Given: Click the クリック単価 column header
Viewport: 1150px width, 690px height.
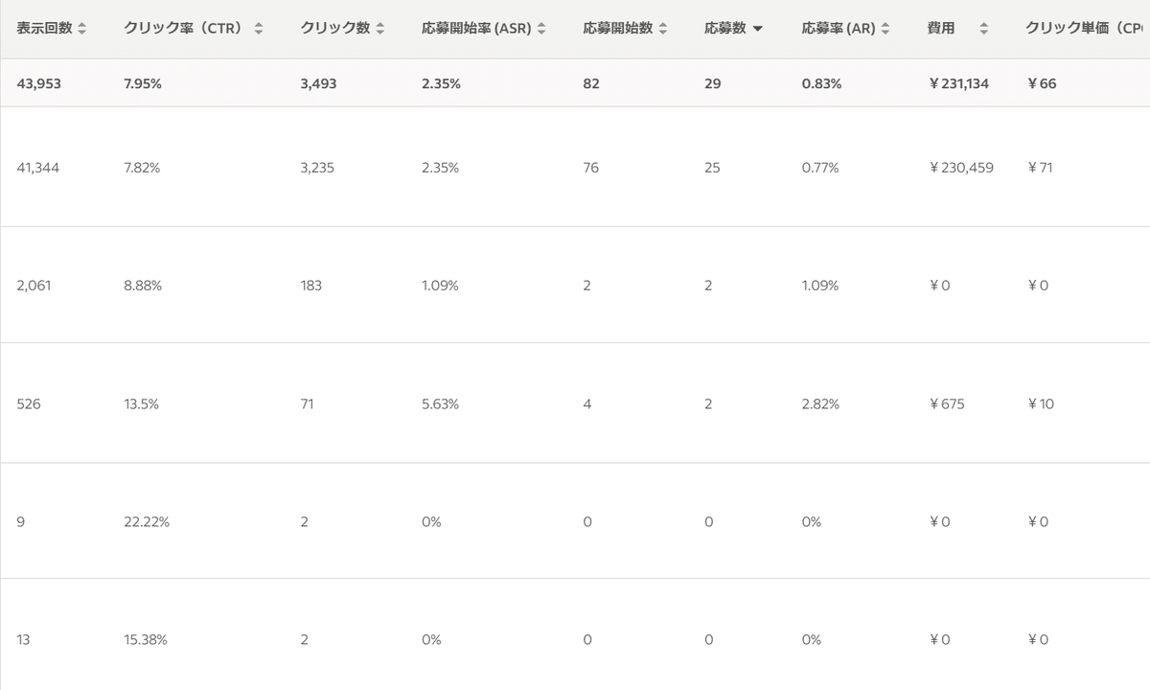Looking at the screenshot, I should point(1087,29).
